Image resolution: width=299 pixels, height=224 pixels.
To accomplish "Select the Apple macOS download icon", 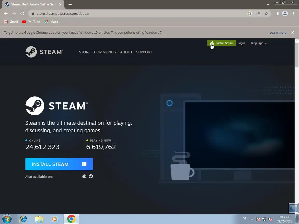I will (84, 176).
